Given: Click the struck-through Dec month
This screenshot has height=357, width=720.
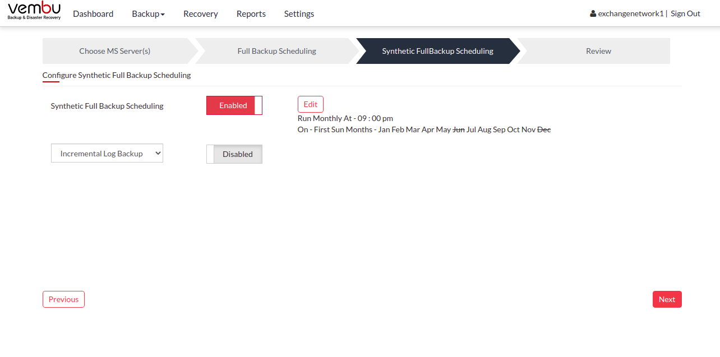Looking at the screenshot, I should pos(544,129).
